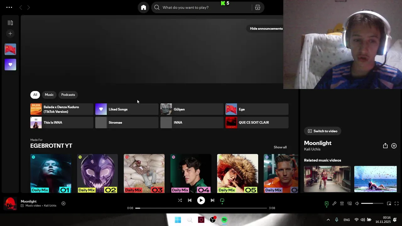Open the This Is INNA shortcut

[x=62, y=122]
